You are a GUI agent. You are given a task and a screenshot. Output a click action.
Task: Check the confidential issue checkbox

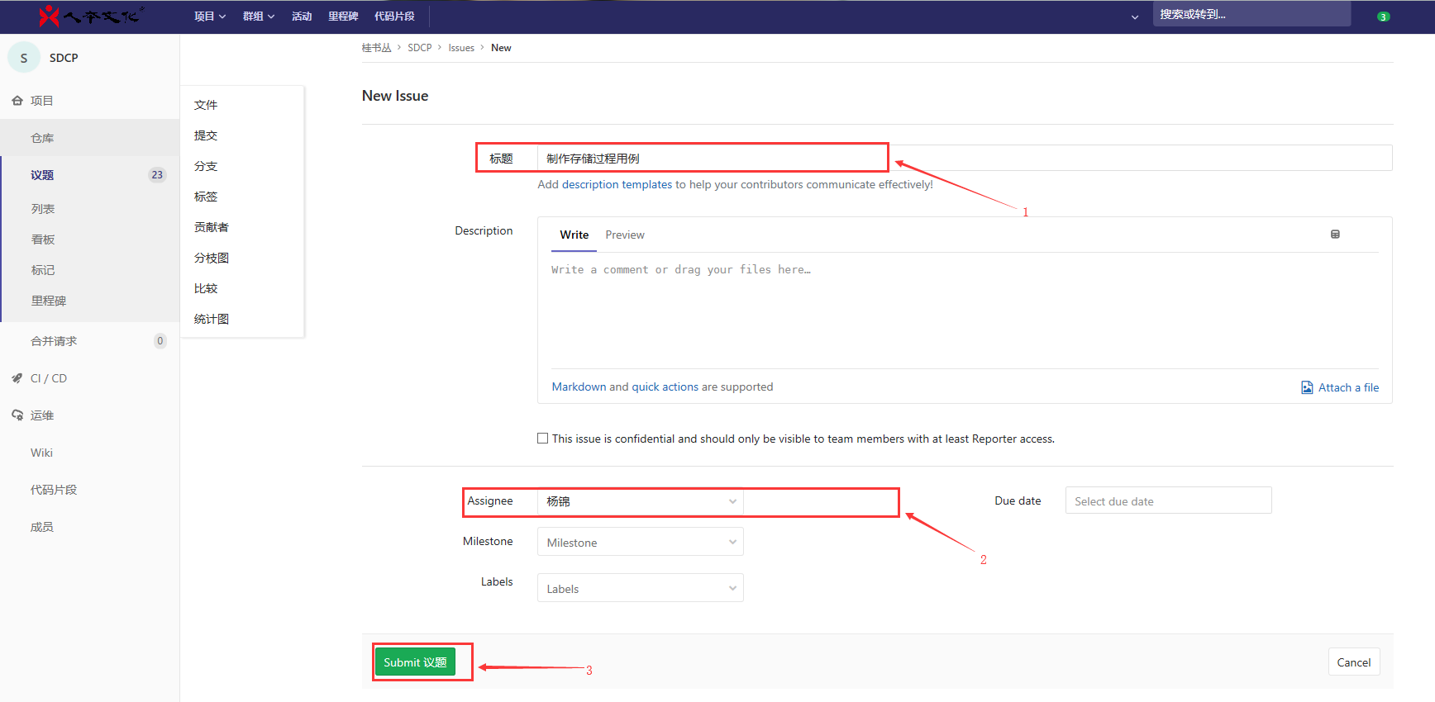click(x=543, y=439)
